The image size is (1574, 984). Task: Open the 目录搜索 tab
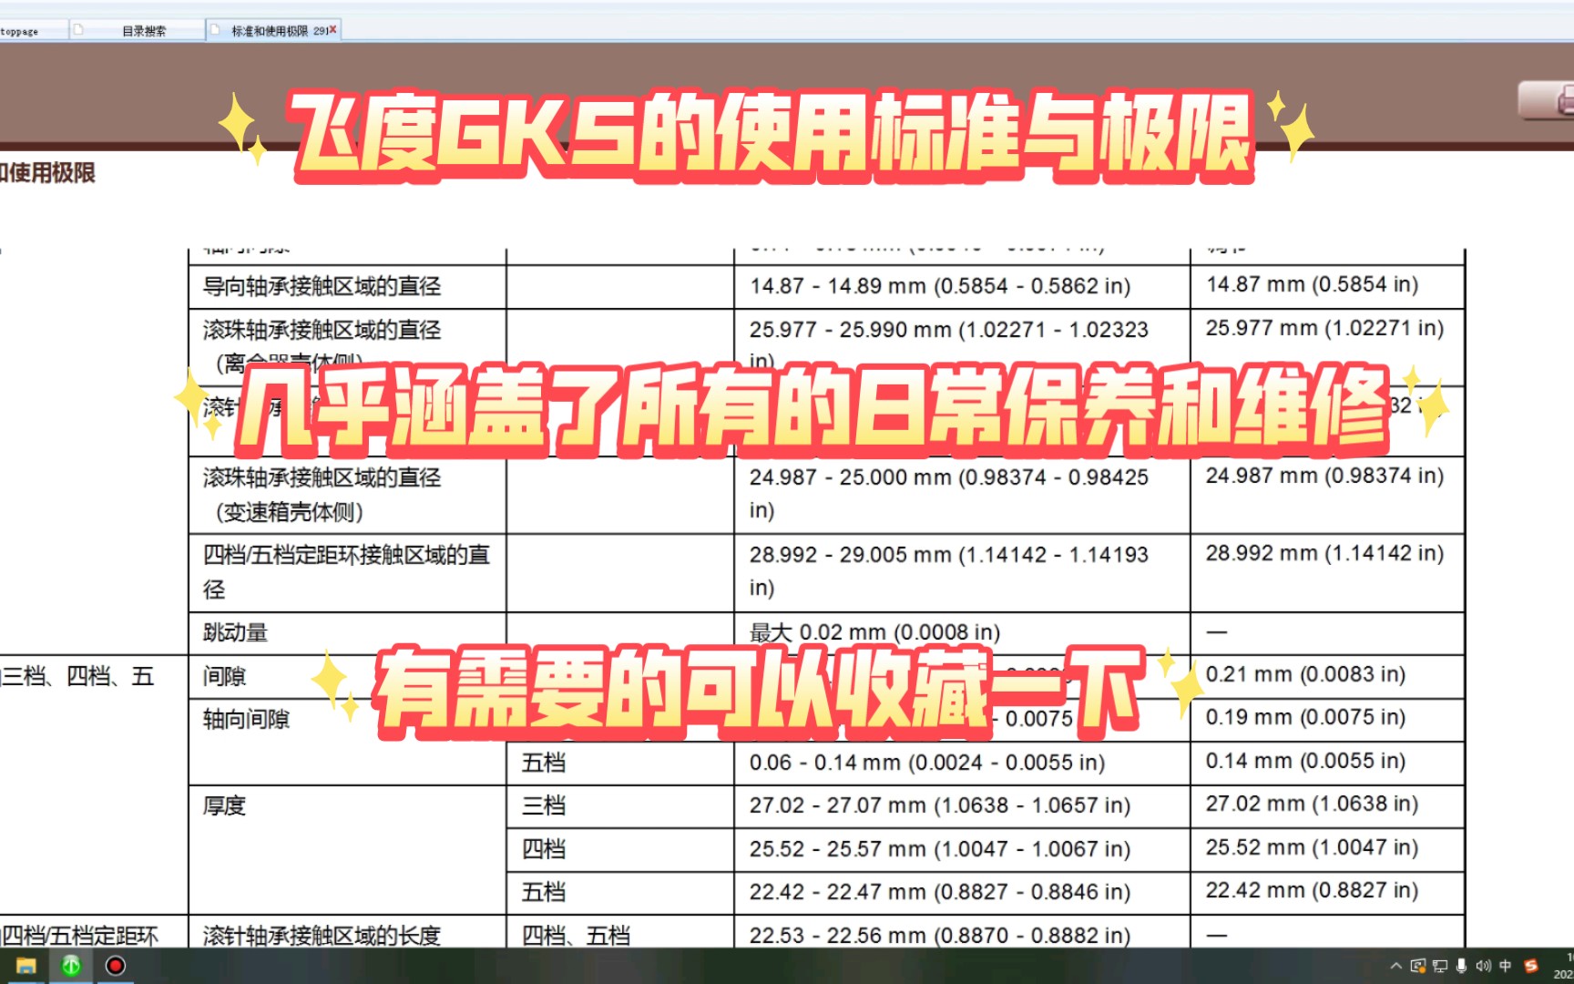pos(144,31)
